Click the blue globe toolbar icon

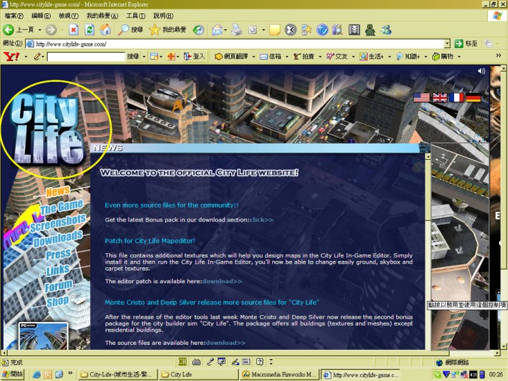[x=322, y=30]
